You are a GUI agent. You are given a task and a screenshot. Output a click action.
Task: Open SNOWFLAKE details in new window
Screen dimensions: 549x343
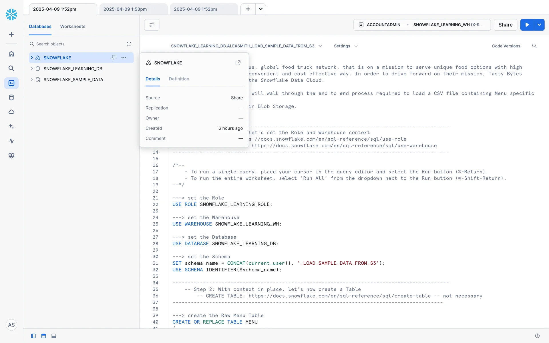[x=238, y=63]
